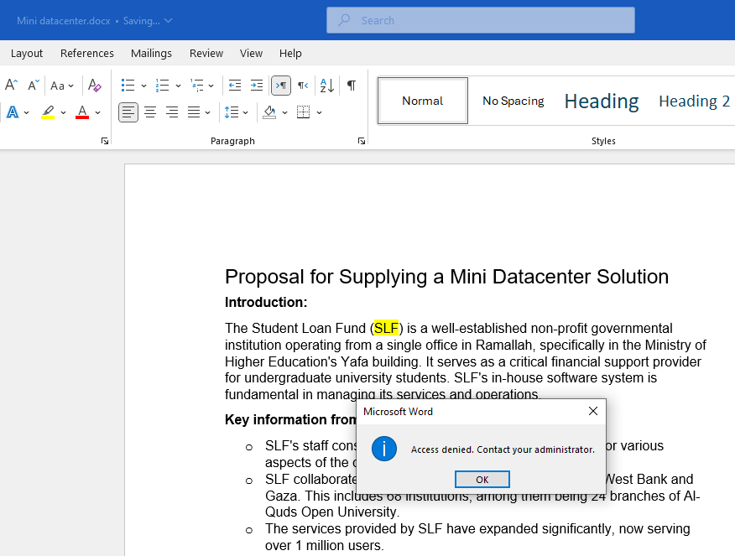Toggle align right
This screenshot has height=556, width=735.
point(172,112)
